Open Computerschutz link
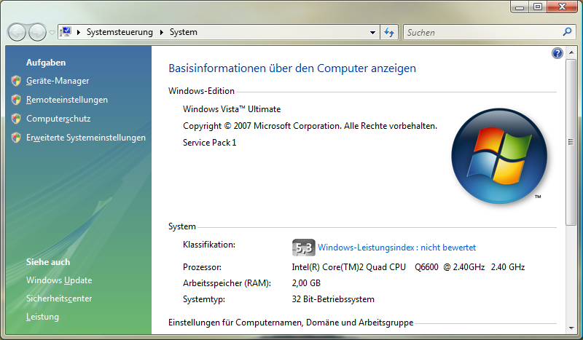 click(58, 119)
